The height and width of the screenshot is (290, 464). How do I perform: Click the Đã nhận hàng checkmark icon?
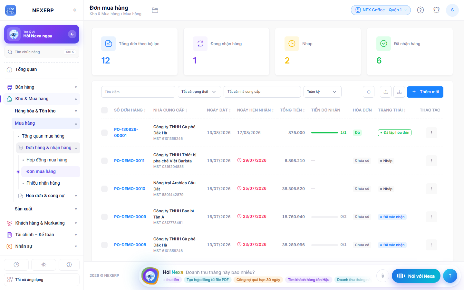(x=384, y=43)
